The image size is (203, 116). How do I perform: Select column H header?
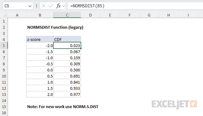pos(169,15)
